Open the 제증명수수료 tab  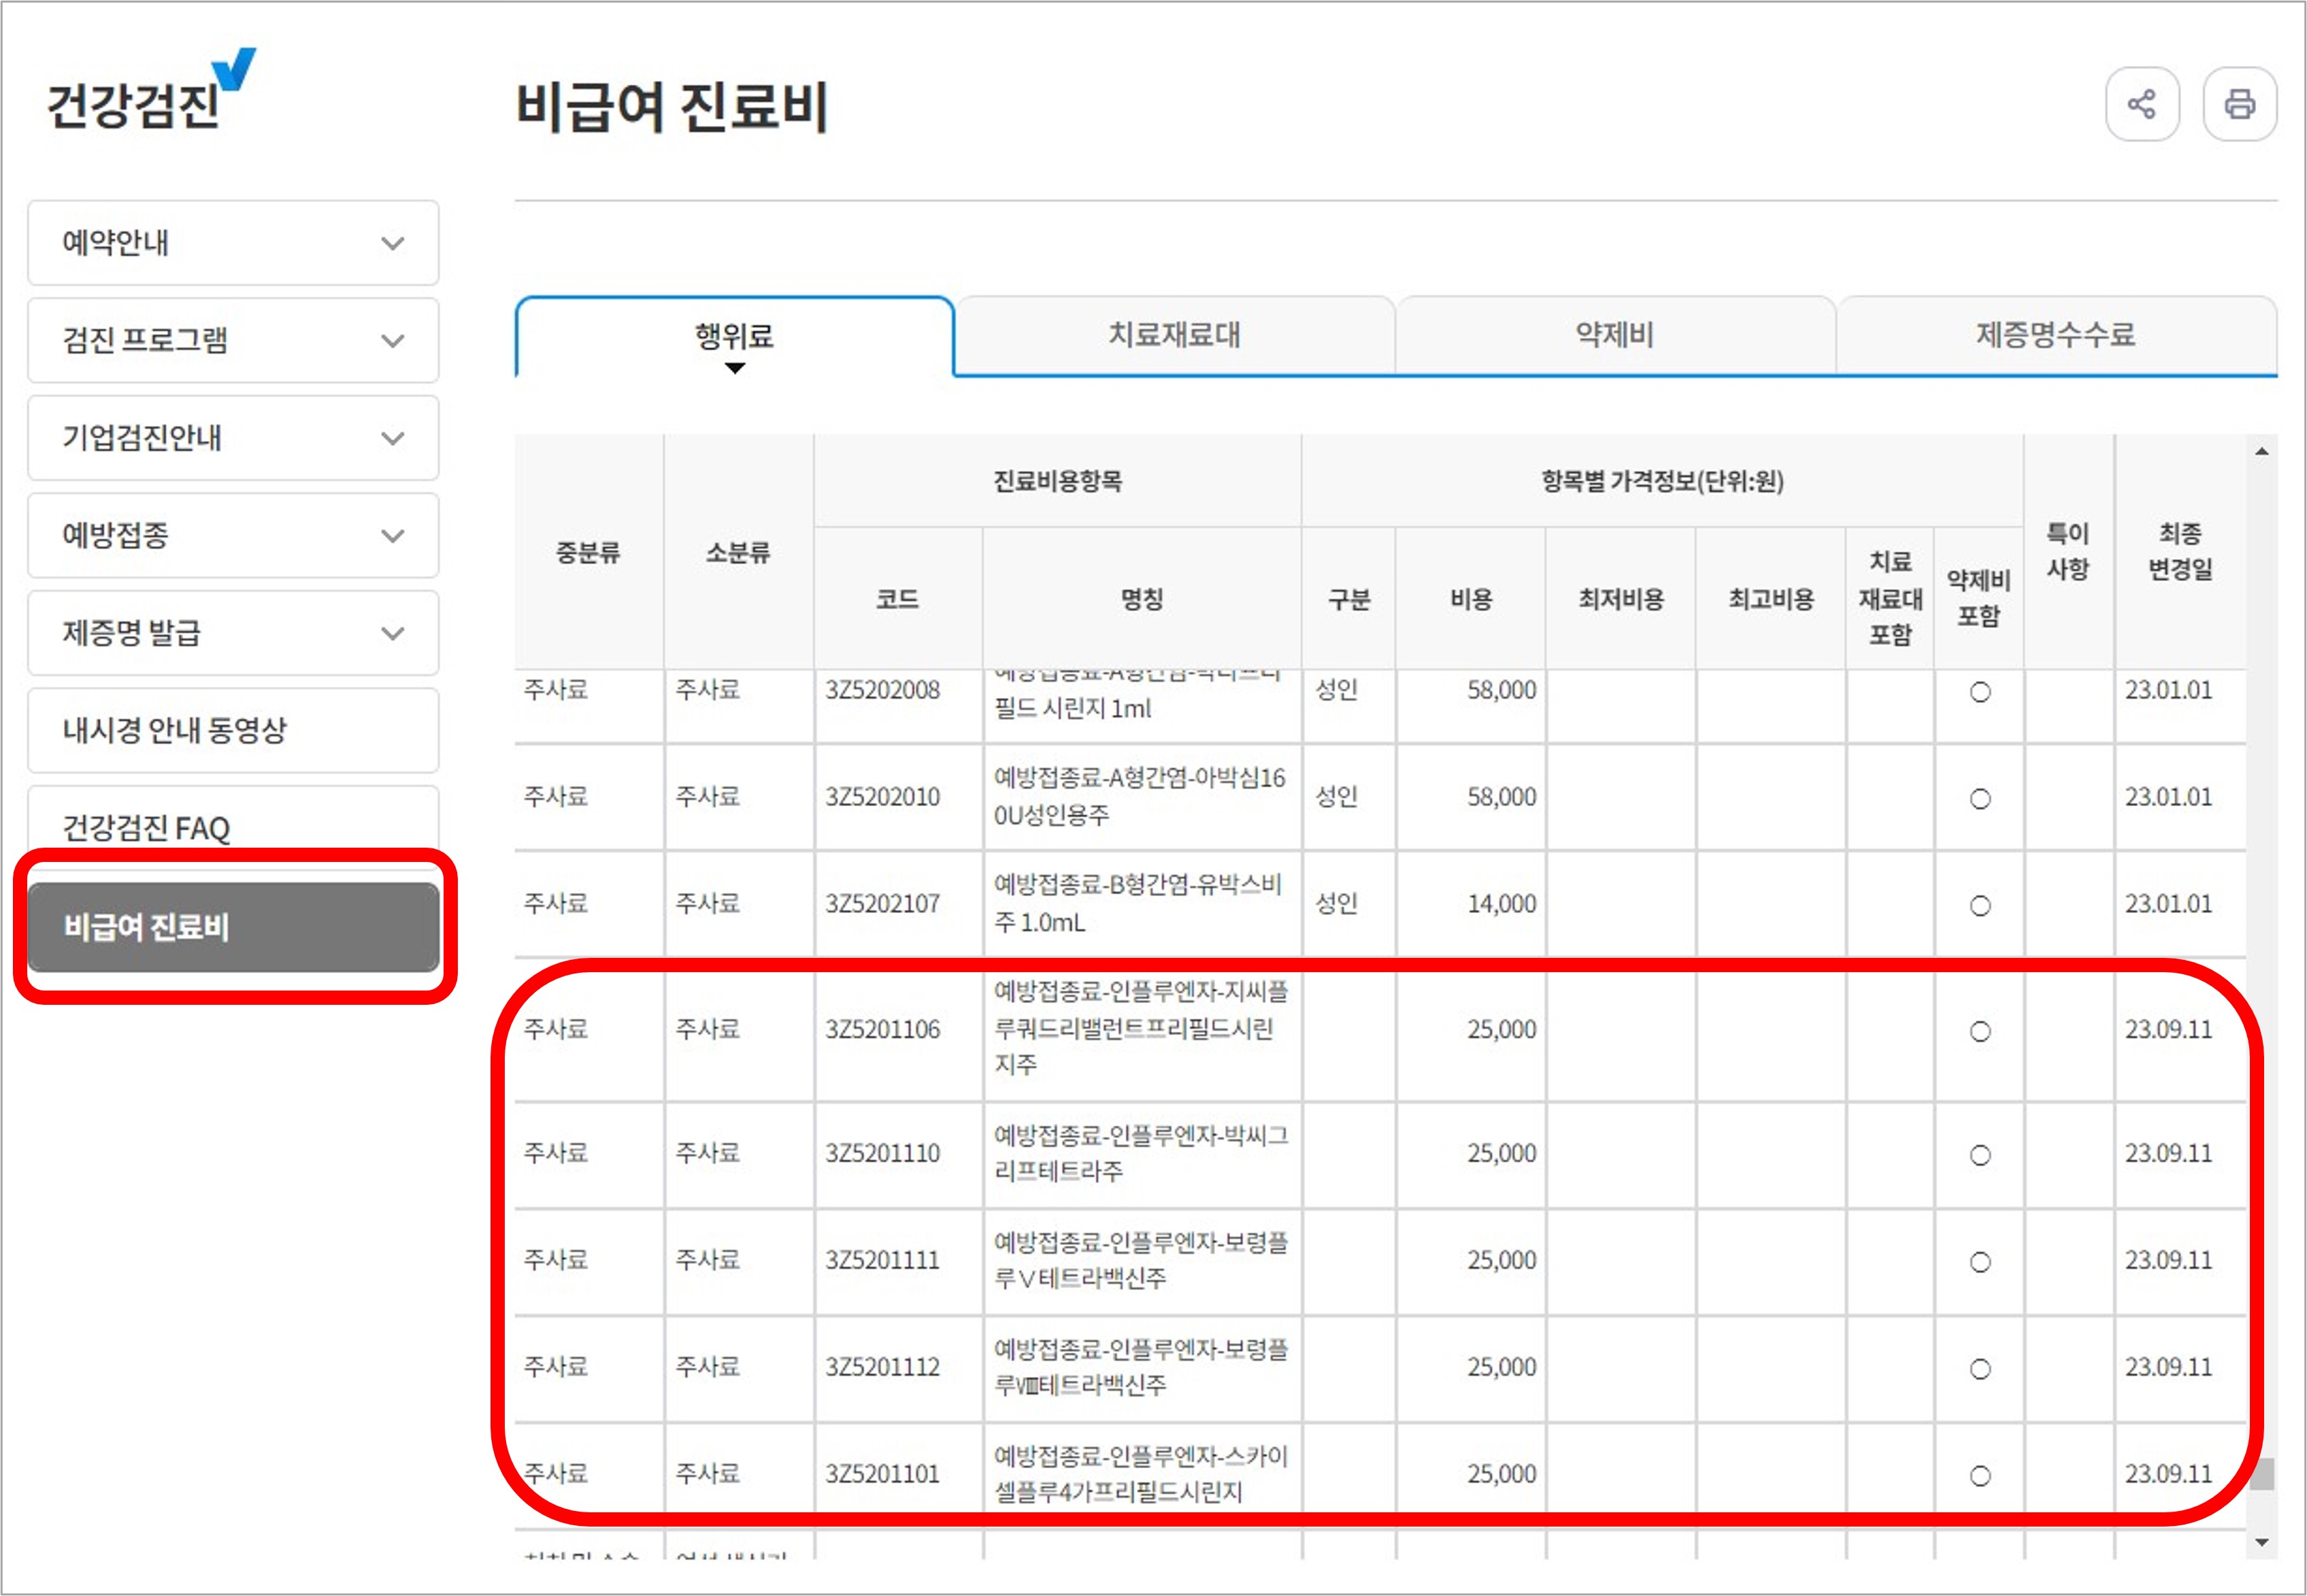(x=2055, y=335)
